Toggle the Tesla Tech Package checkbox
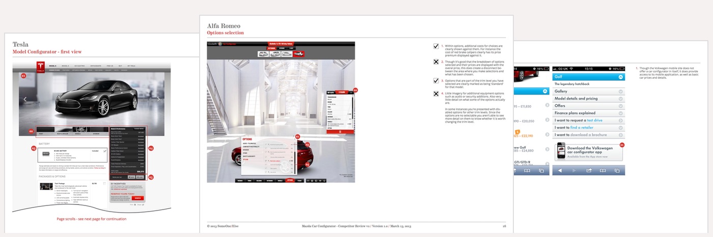 (104, 183)
